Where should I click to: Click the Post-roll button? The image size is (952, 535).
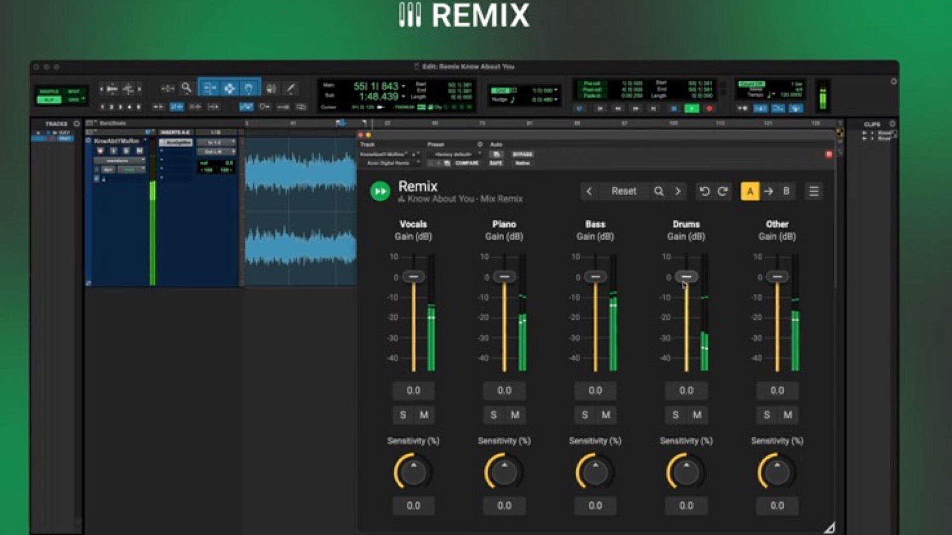[x=592, y=90]
